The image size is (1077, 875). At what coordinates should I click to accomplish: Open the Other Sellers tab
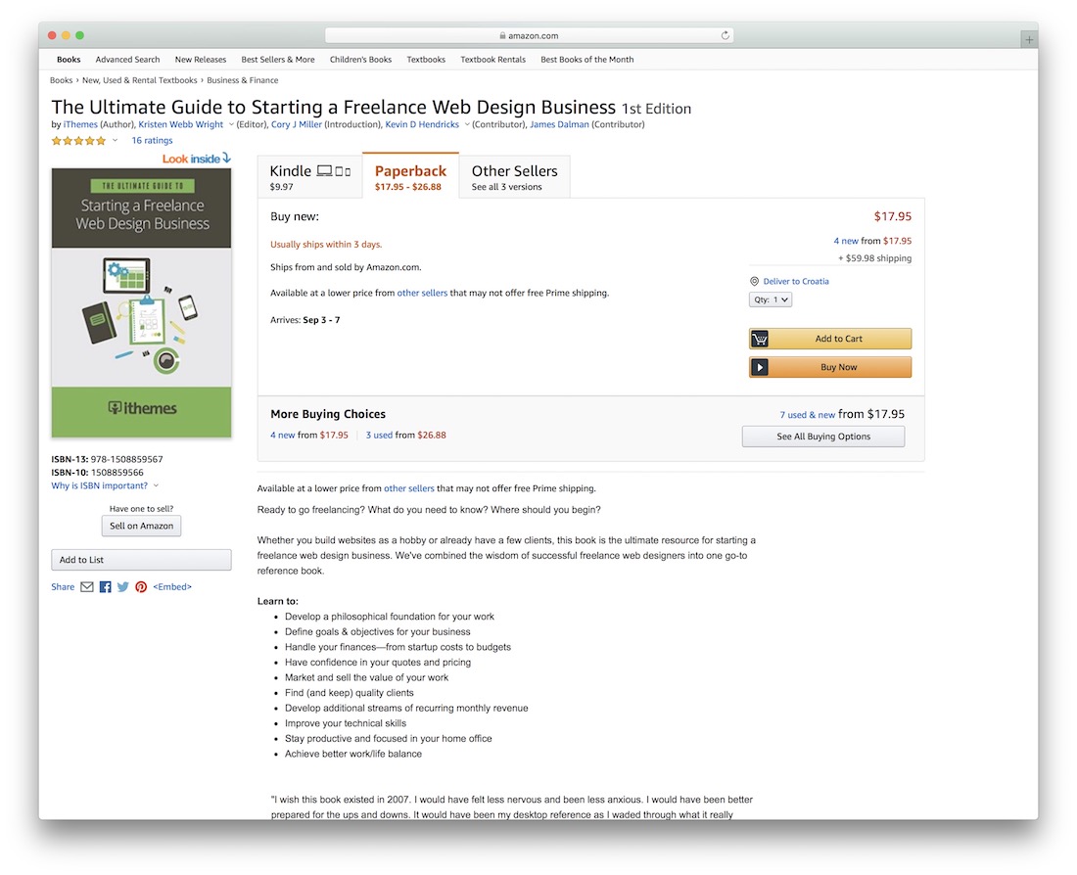tap(514, 176)
